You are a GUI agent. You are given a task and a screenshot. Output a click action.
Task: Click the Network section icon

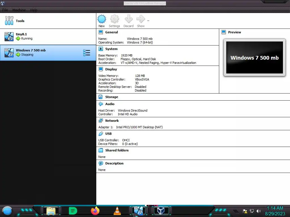[101, 121]
